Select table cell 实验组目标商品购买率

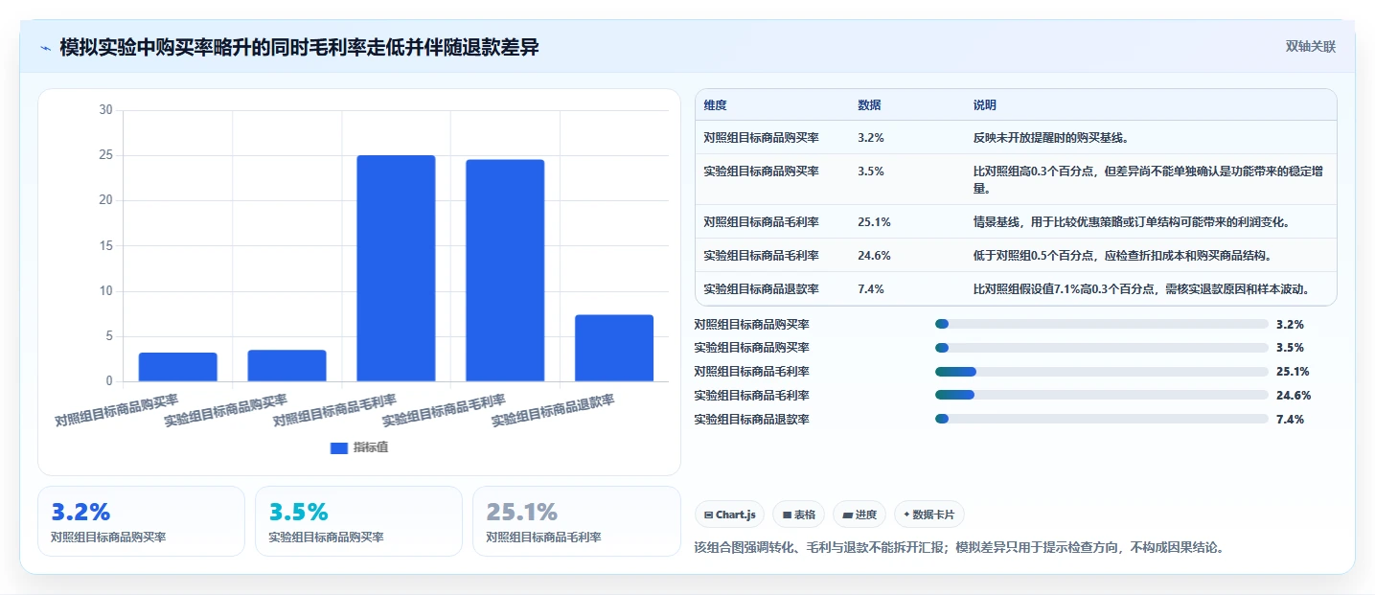762,172
